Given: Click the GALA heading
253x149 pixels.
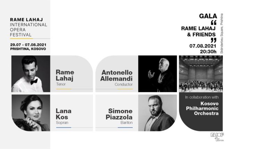Looking at the screenshot, I should tap(208, 16).
